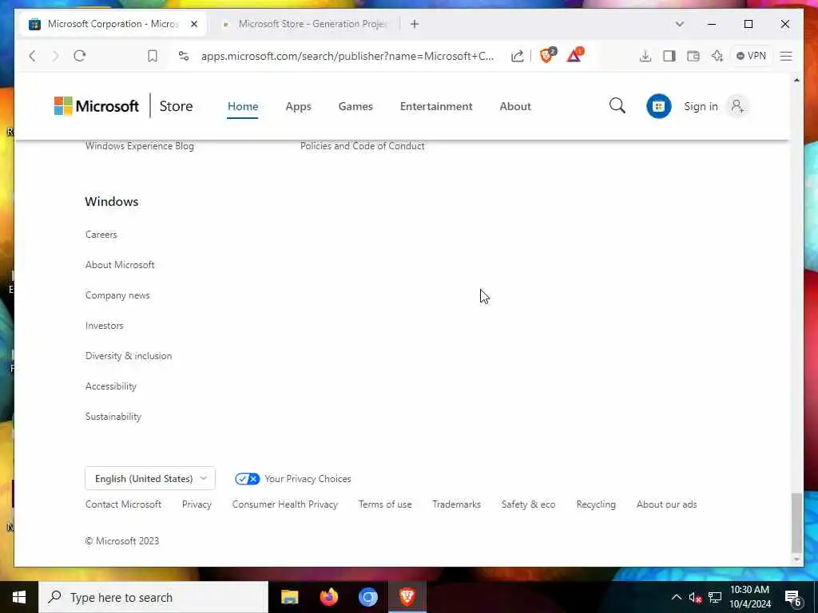Select the About navigation tab
Image resolution: width=818 pixels, height=613 pixels.
click(515, 106)
